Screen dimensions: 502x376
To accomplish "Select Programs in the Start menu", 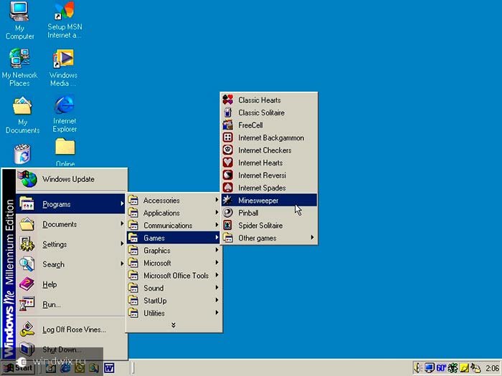I will pyautogui.click(x=71, y=204).
